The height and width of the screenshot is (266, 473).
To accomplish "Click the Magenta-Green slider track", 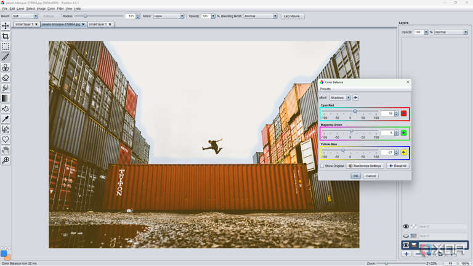I will [x=350, y=131].
